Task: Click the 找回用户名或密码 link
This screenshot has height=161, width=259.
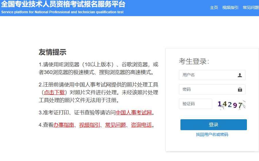Action: pos(212,135)
